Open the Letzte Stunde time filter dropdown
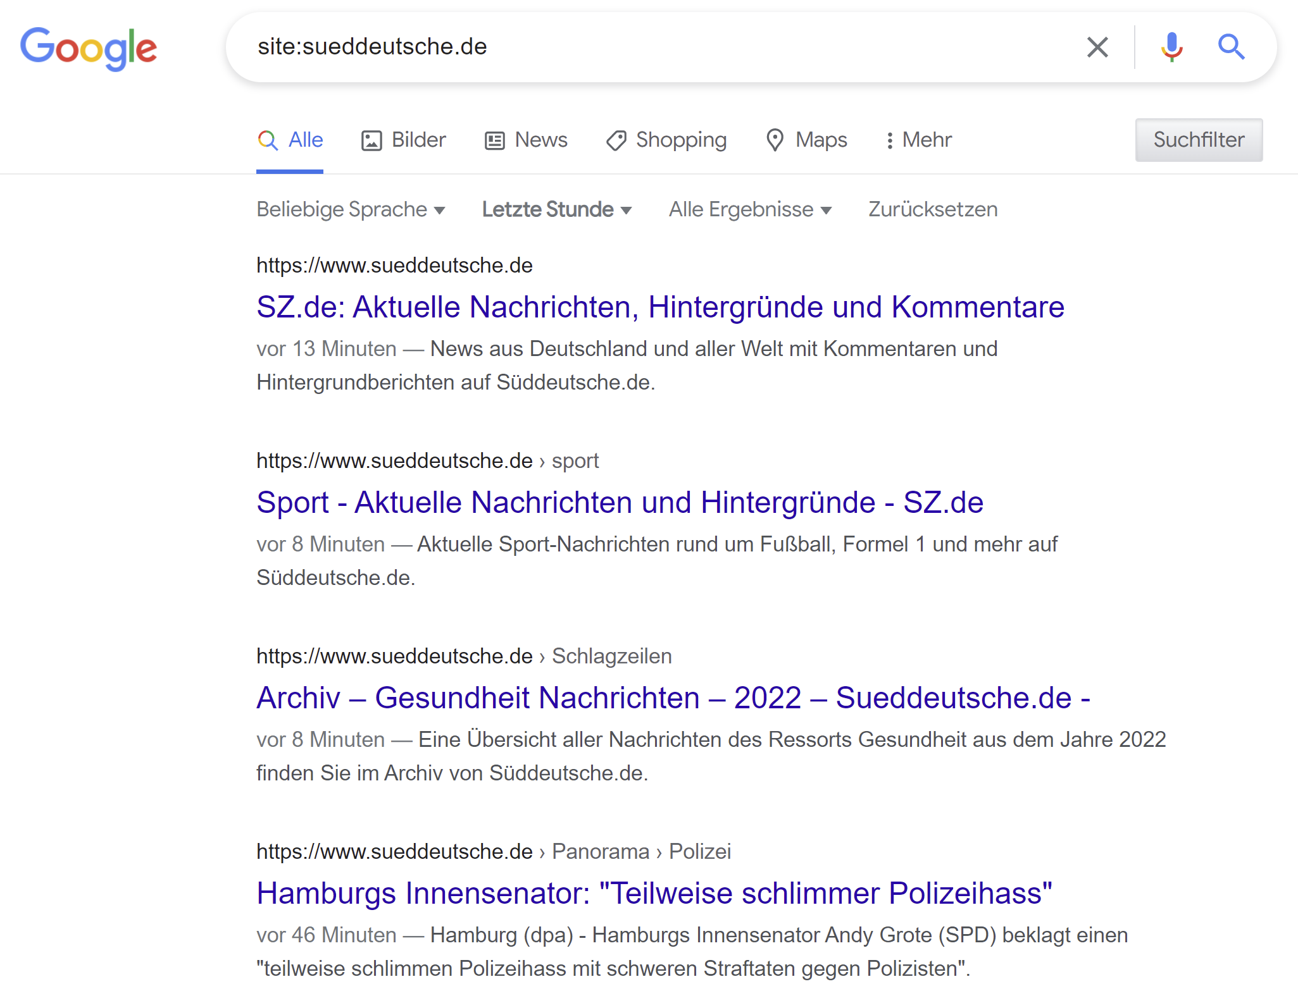 pos(556,209)
